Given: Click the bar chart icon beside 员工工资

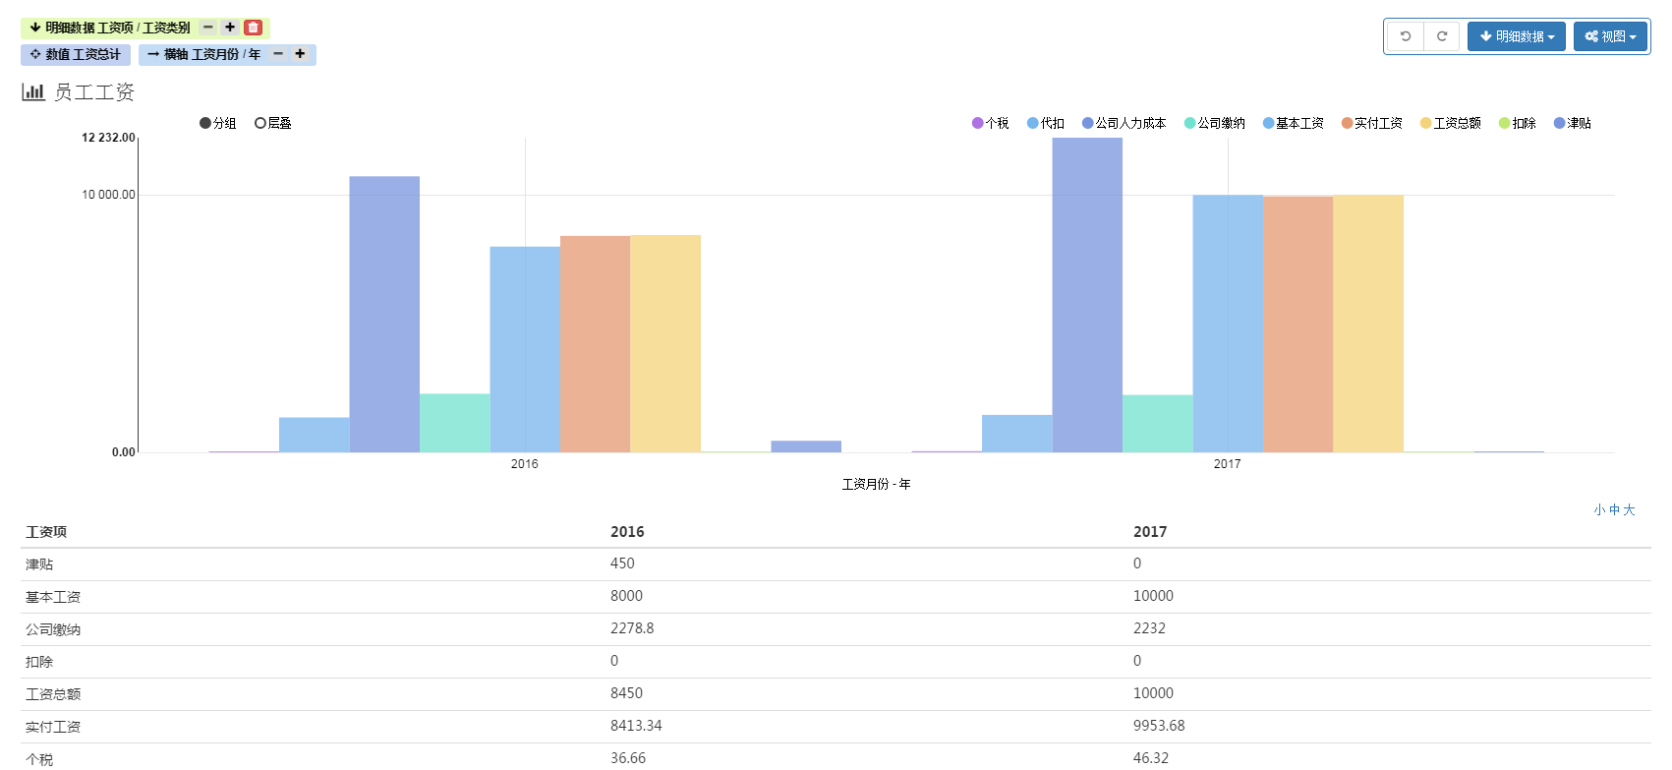Looking at the screenshot, I should click(x=33, y=91).
